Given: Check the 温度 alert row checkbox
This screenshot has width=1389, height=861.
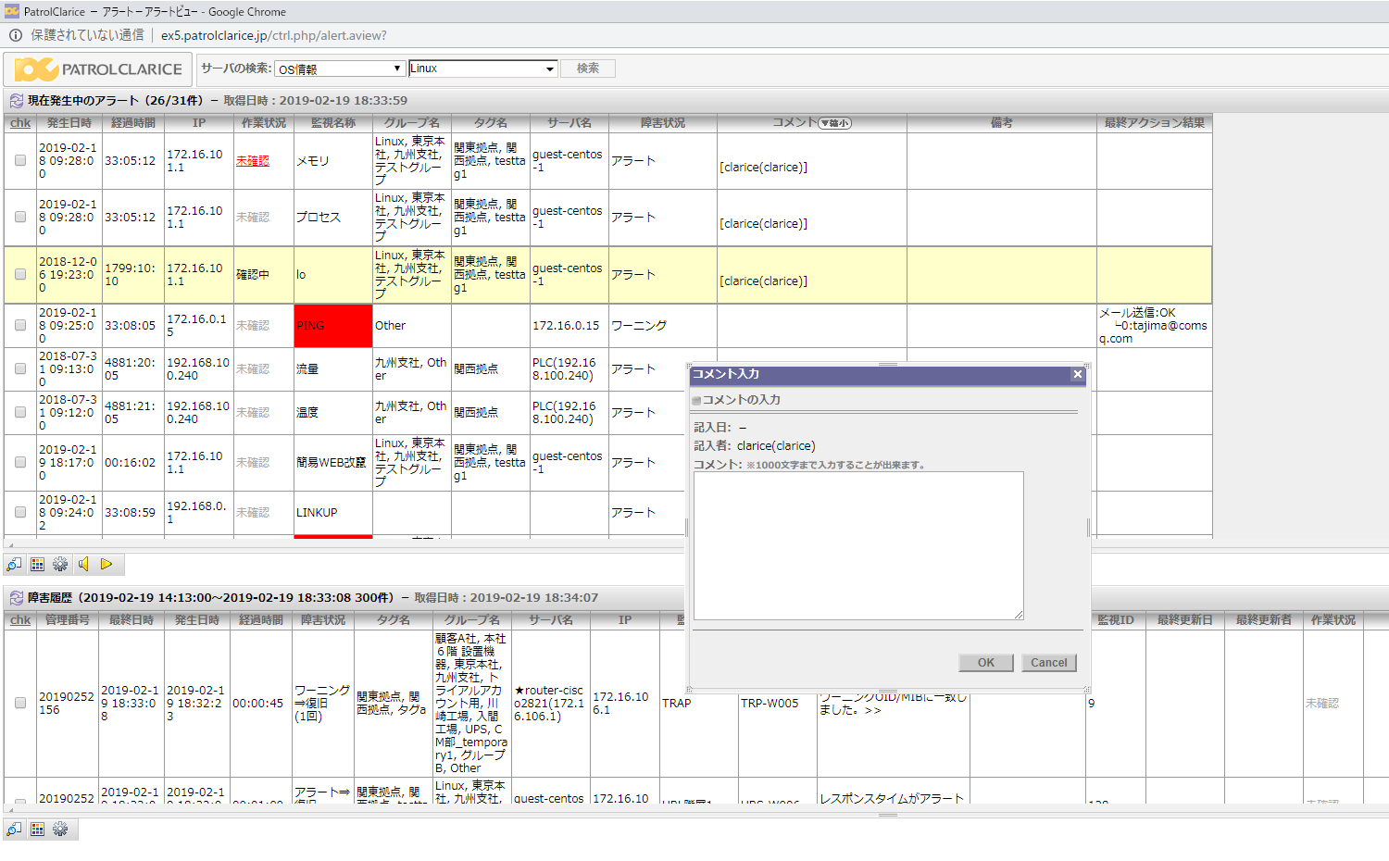Looking at the screenshot, I should [20, 413].
